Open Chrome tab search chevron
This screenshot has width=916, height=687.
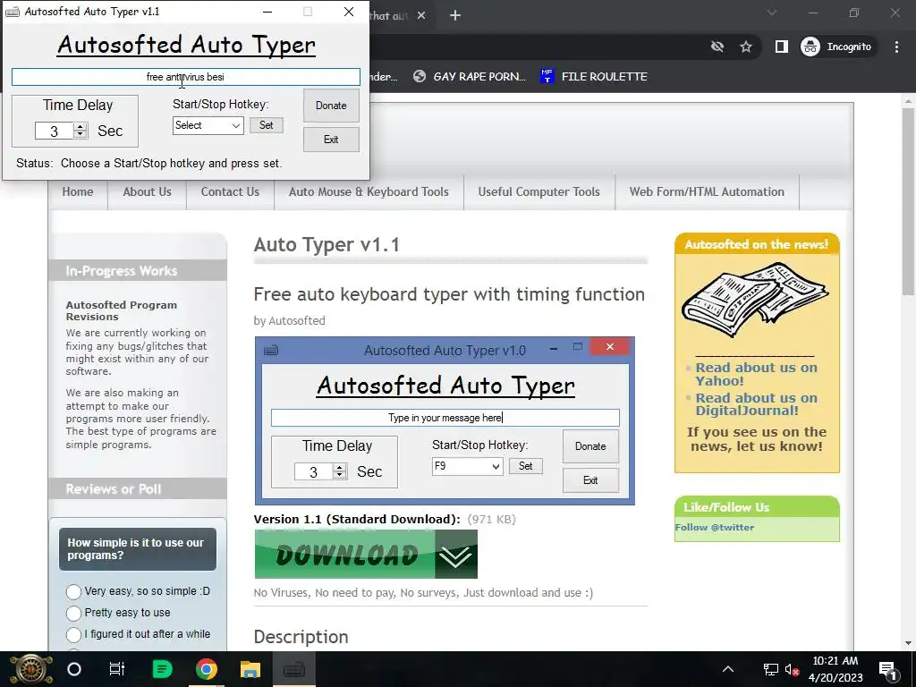point(772,13)
